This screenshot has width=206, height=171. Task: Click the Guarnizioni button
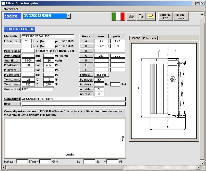pos(12,89)
